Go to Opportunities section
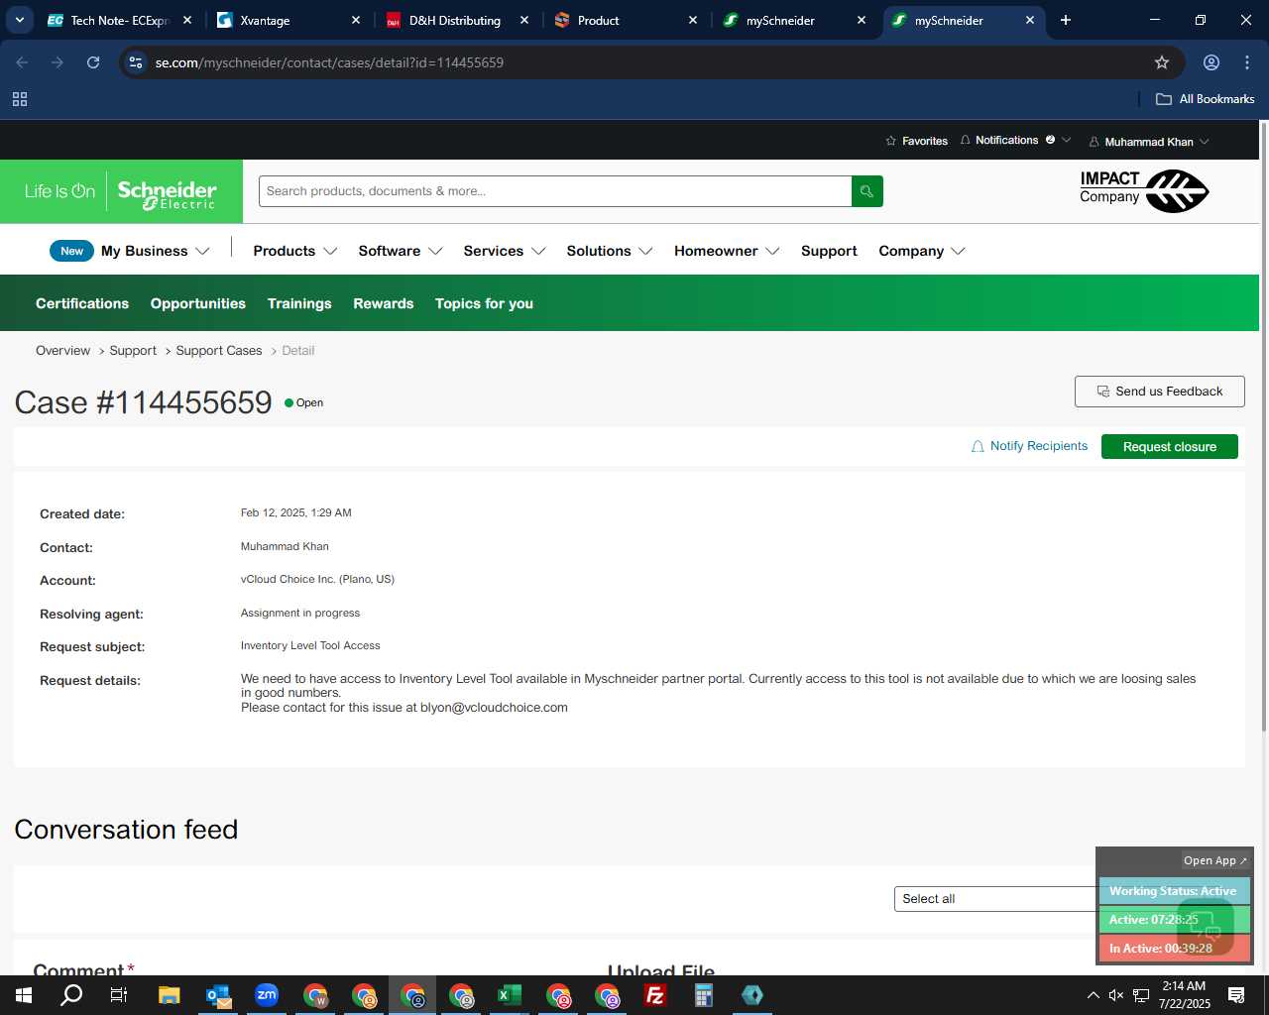The height and width of the screenshot is (1015, 1269). (198, 303)
